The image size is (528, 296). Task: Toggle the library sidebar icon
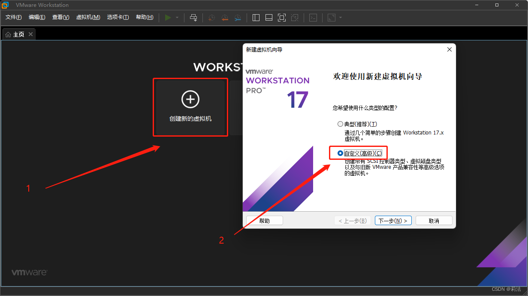pyautogui.click(x=256, y=18)
